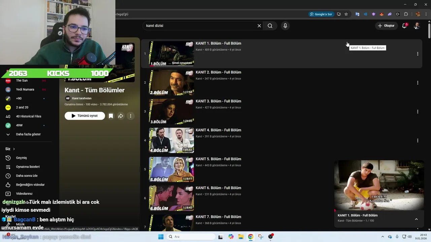Open options for KANIT 2. Bölüm
Screen dimensions: 431x242
coord(418,83)
